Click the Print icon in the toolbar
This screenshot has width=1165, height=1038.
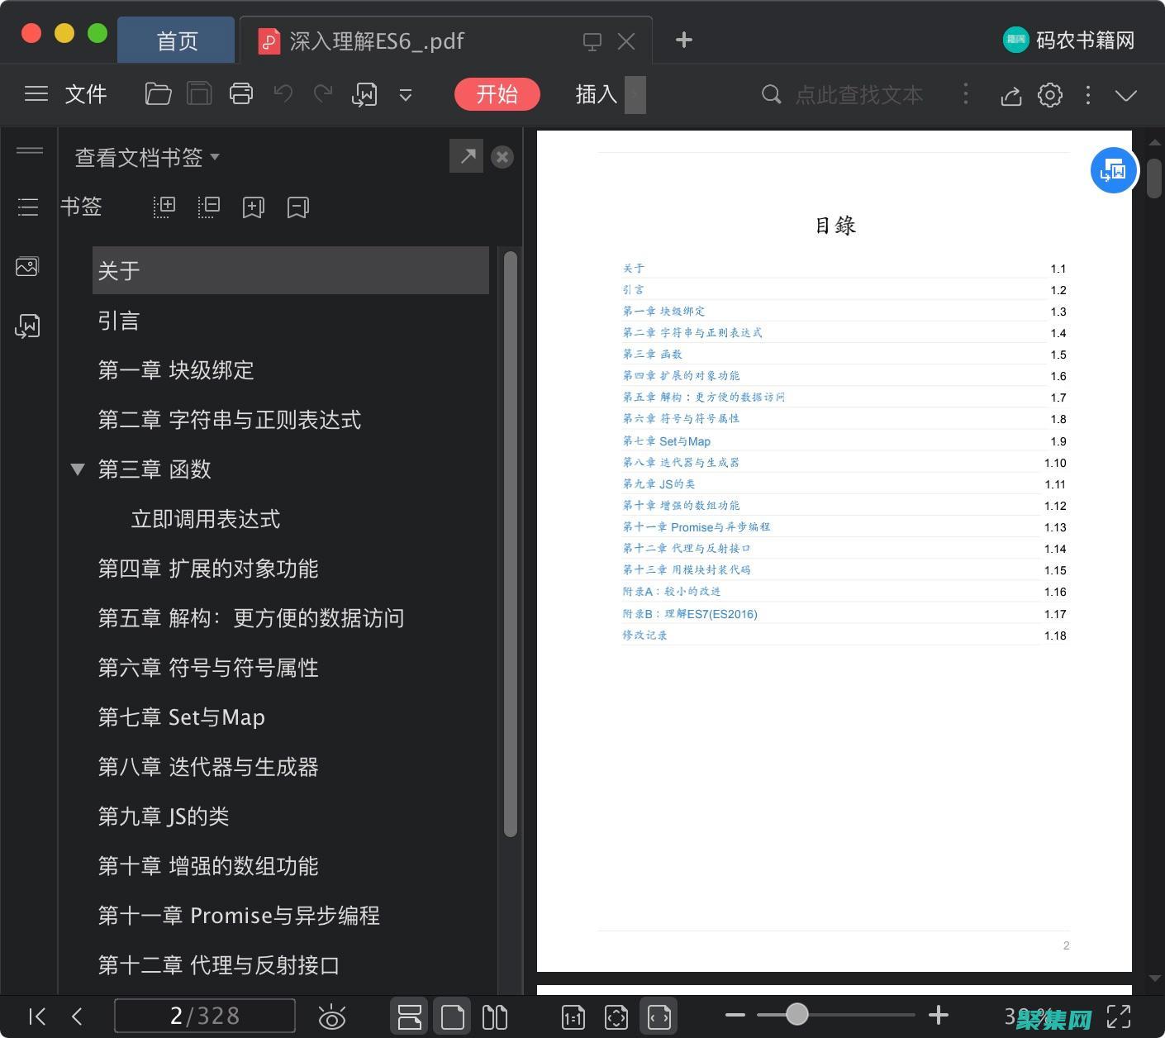(241, 94)
